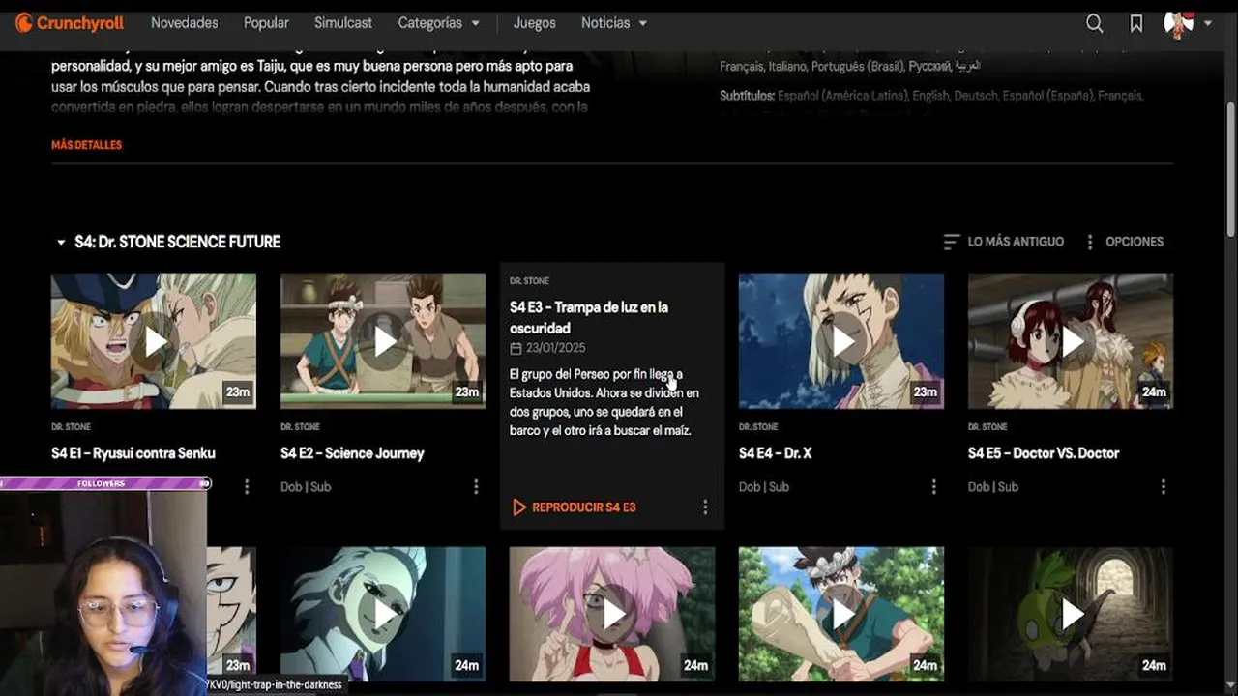
Task: Open the S4 E2 - Science Journey title
Action: 352,452
